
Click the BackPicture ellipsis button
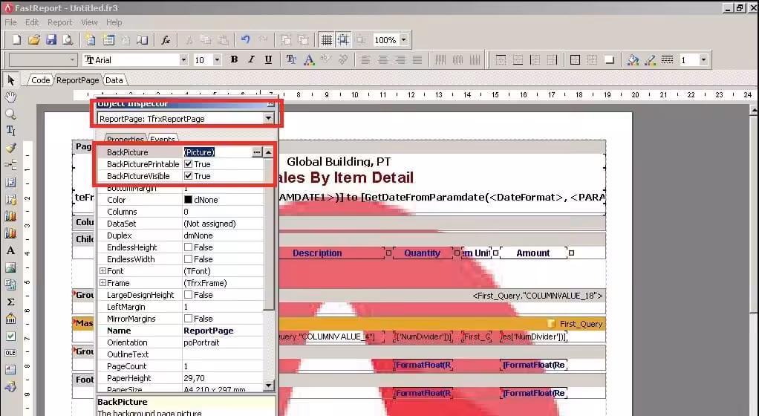tap(257, 152)
